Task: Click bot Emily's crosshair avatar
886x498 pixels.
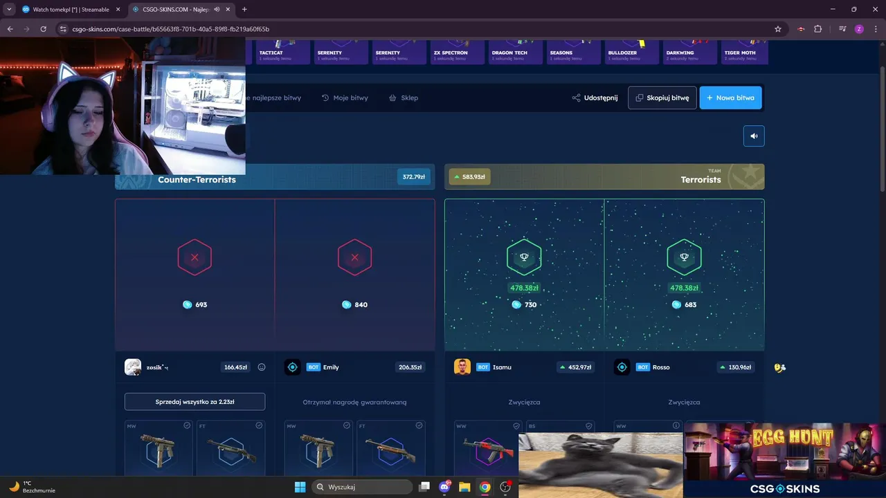Action: click(x=293, y=367)
